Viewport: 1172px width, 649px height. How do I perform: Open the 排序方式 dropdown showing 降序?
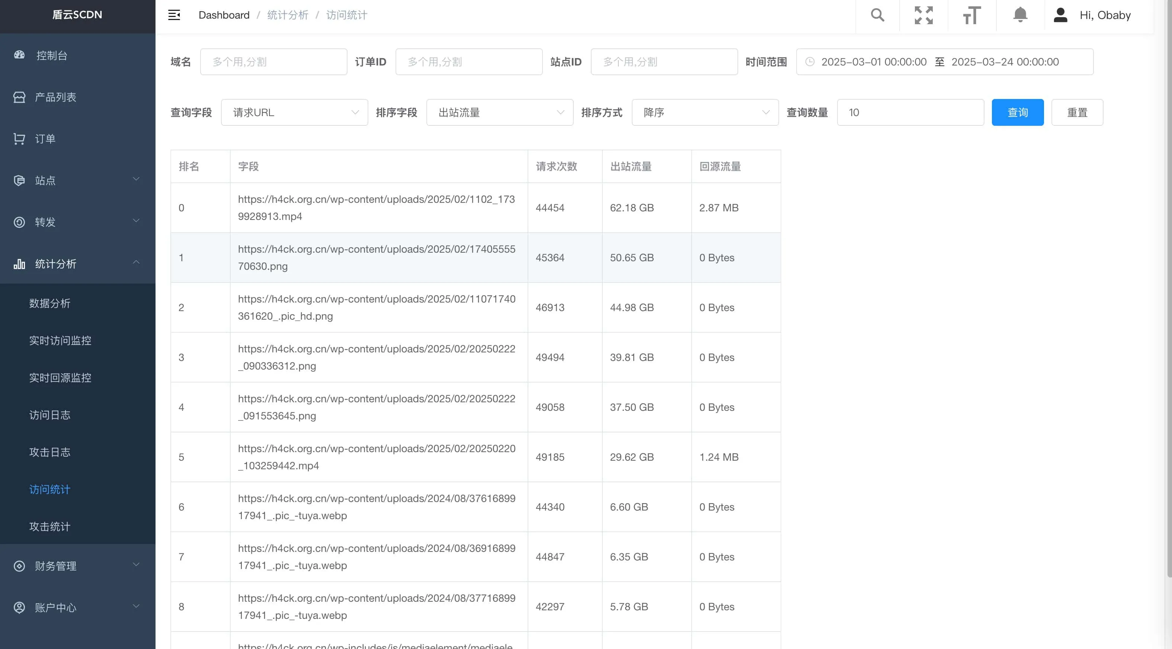click(x=705, y=112)
